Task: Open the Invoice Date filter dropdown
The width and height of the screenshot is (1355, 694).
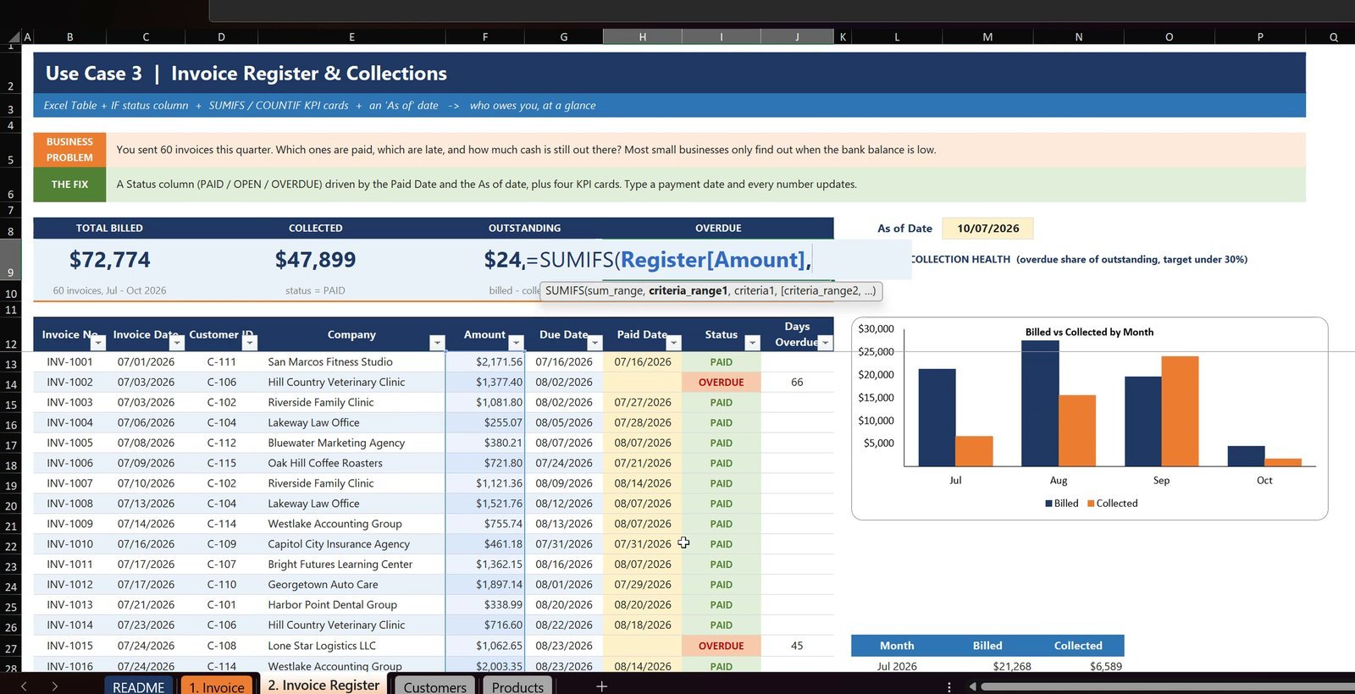Action: point(177,343)
